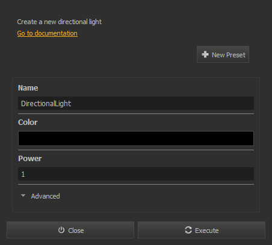Click into the Power field showing 1

136,174
